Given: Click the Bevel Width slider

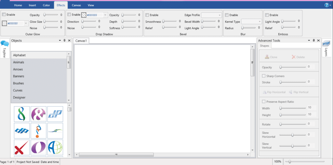Looking at the screenshot, I should click(x=208, y=21).
